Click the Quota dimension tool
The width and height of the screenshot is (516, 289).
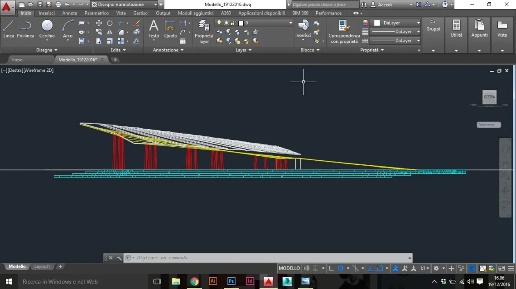tap(170, 29)
